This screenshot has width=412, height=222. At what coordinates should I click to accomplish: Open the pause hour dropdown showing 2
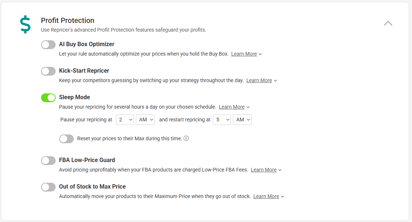(x=125, y=120)
